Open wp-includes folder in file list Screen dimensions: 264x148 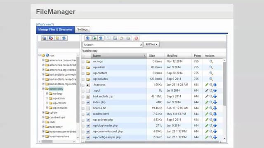(100, 79)
